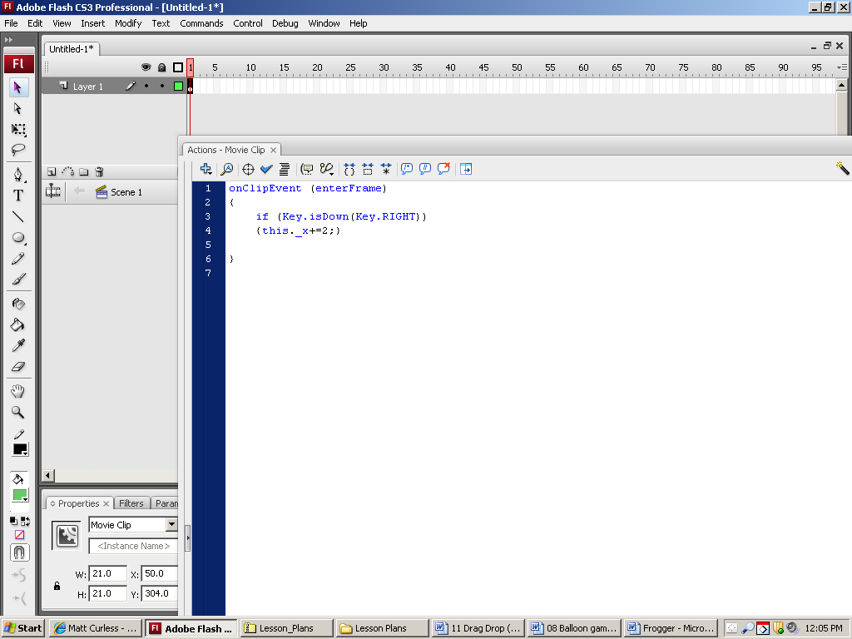Open the Movie Clip type dropdown

pyautogui.click(x=171, y=525)
